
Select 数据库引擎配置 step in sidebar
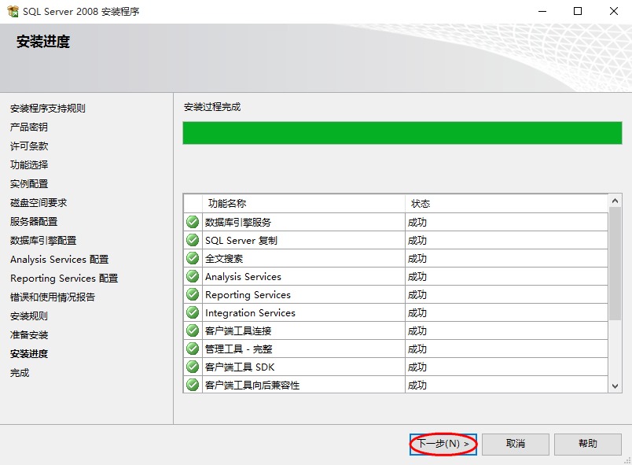tap(43, 240)
